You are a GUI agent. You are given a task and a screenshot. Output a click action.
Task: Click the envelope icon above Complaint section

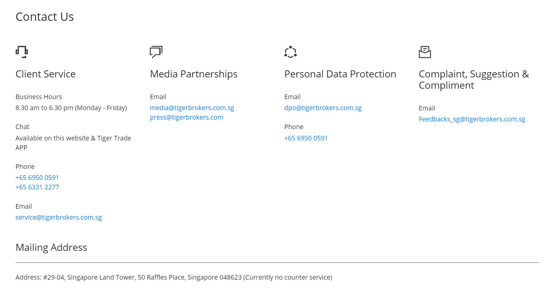425,52
